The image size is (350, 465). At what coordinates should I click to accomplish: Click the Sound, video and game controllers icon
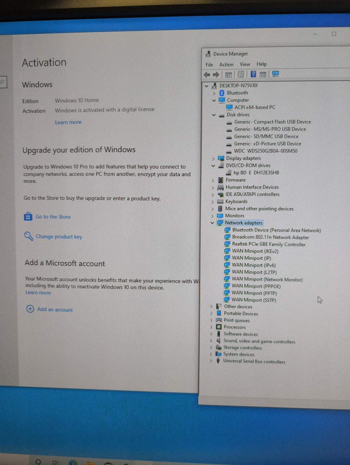click(x=218, y=340)
